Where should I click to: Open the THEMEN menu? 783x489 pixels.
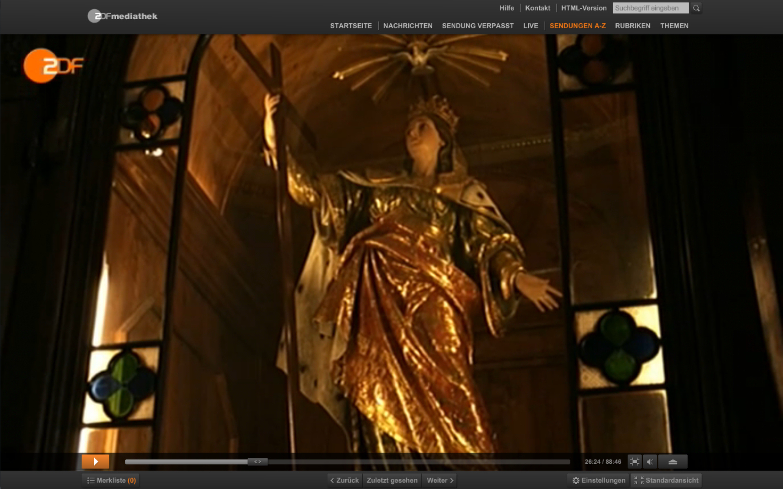[674, 26]
